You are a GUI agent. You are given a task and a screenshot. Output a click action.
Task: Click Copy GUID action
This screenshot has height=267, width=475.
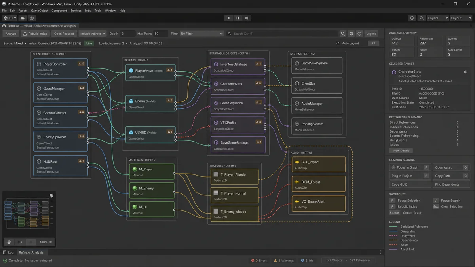[x=410, y=184]
